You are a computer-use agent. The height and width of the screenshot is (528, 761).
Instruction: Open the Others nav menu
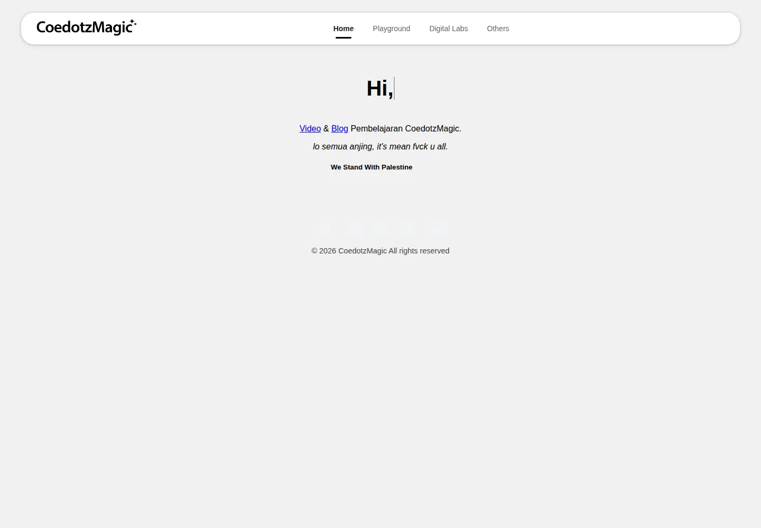click(498, 29)
